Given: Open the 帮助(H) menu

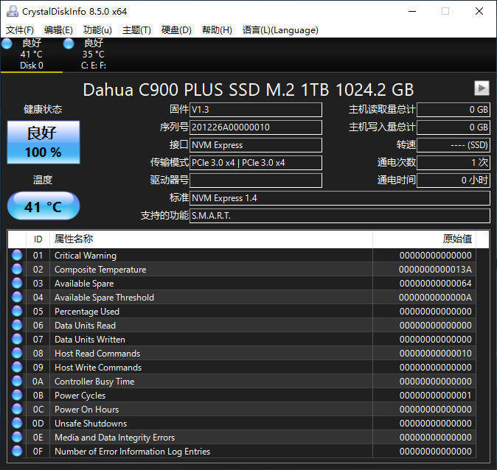Looking at the screenshot, I should click(217, 30).
